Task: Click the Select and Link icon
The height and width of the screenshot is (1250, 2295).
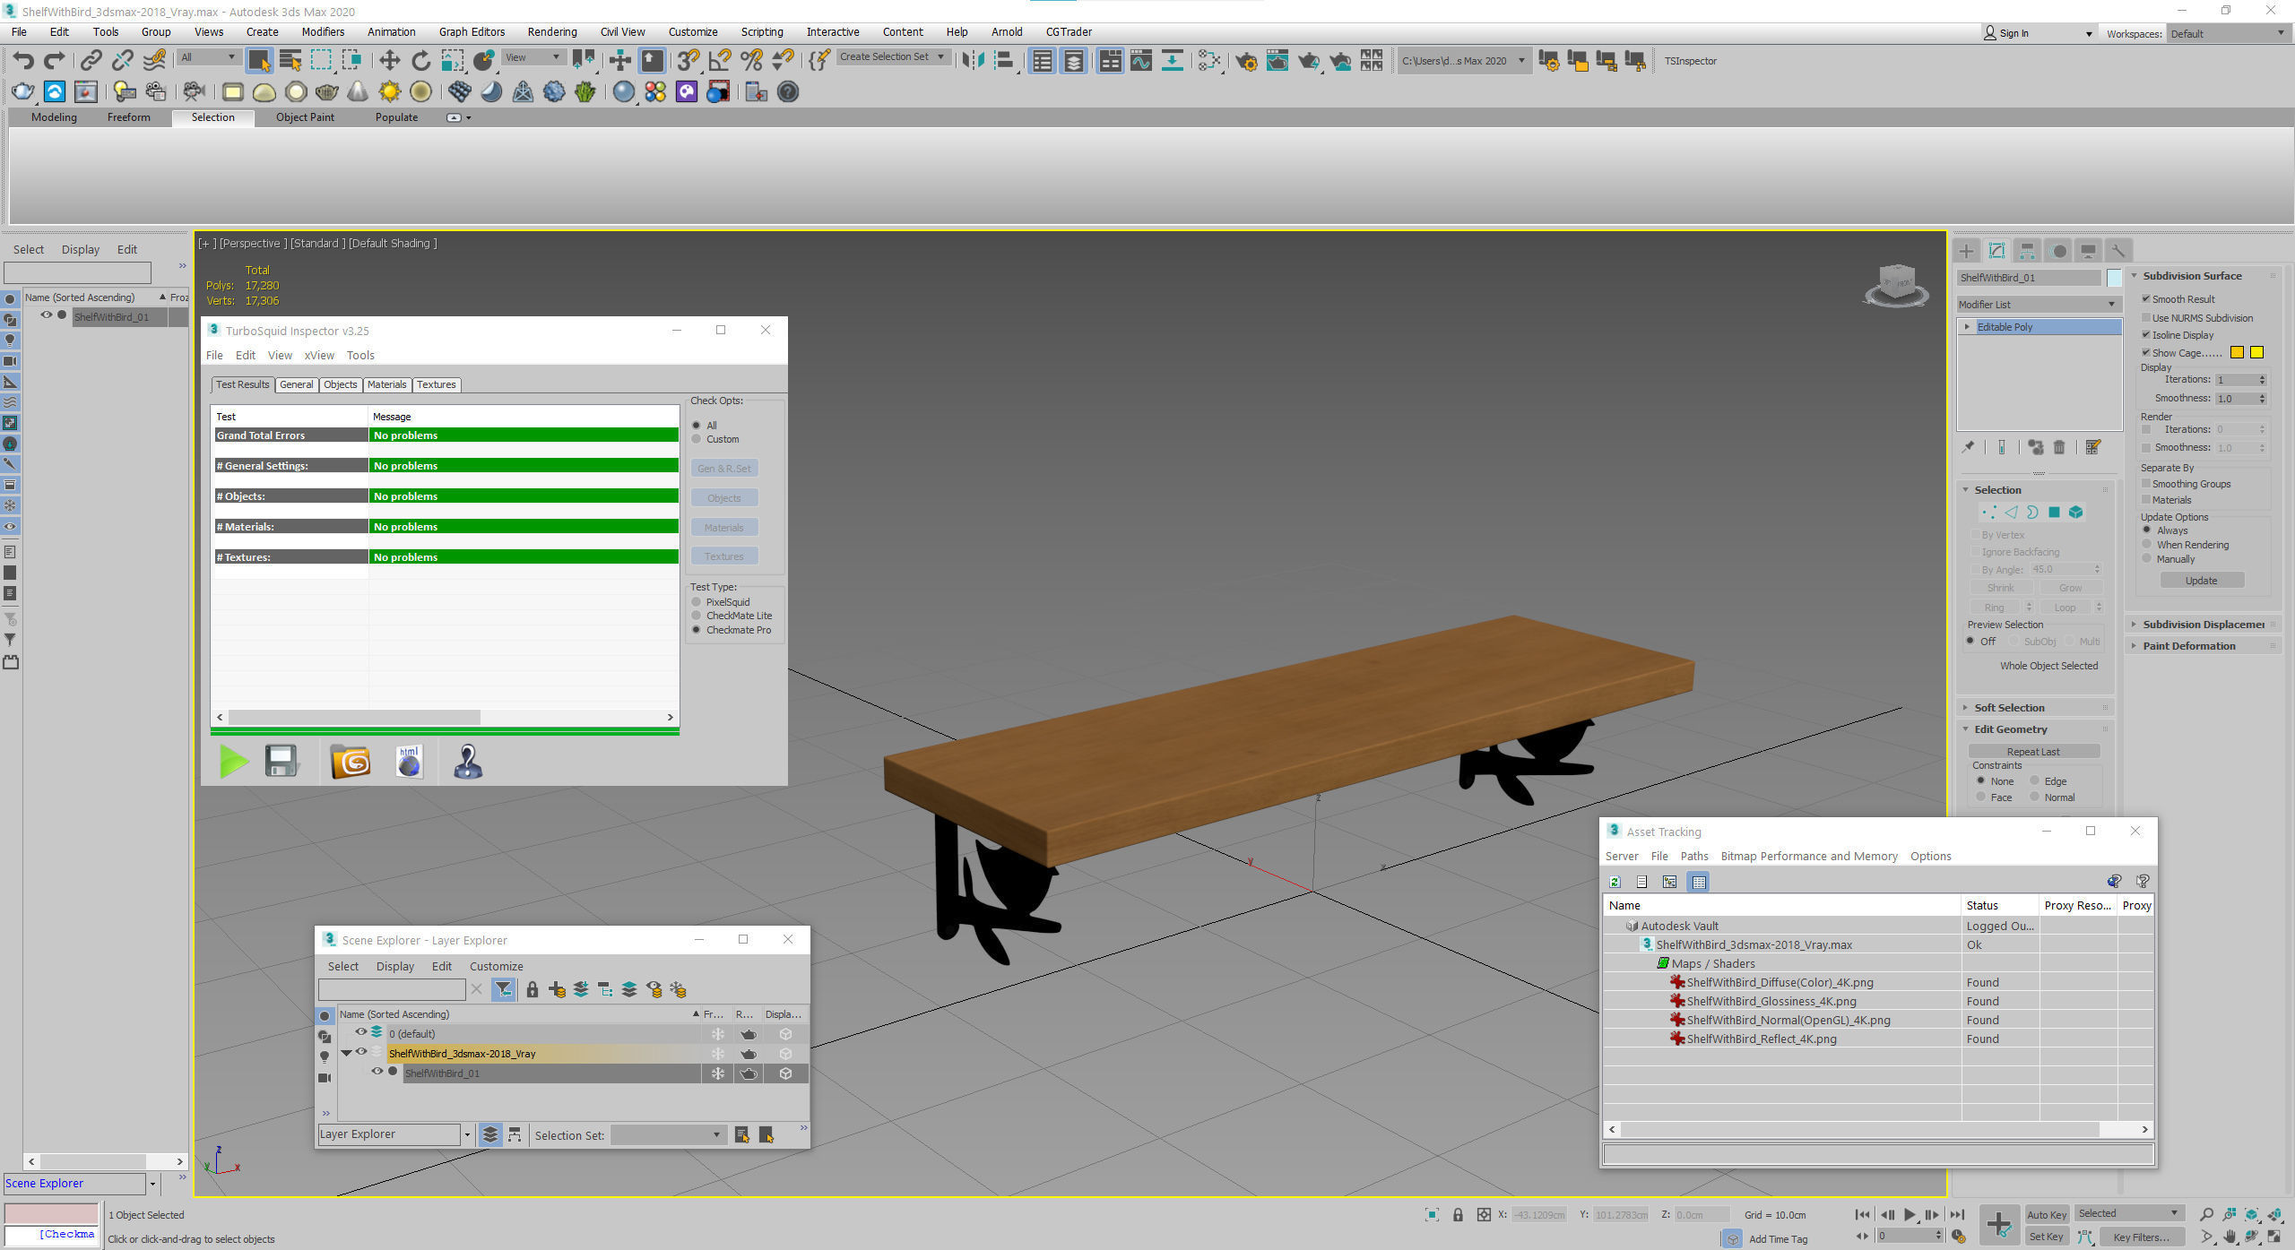Action: (91, 61)
